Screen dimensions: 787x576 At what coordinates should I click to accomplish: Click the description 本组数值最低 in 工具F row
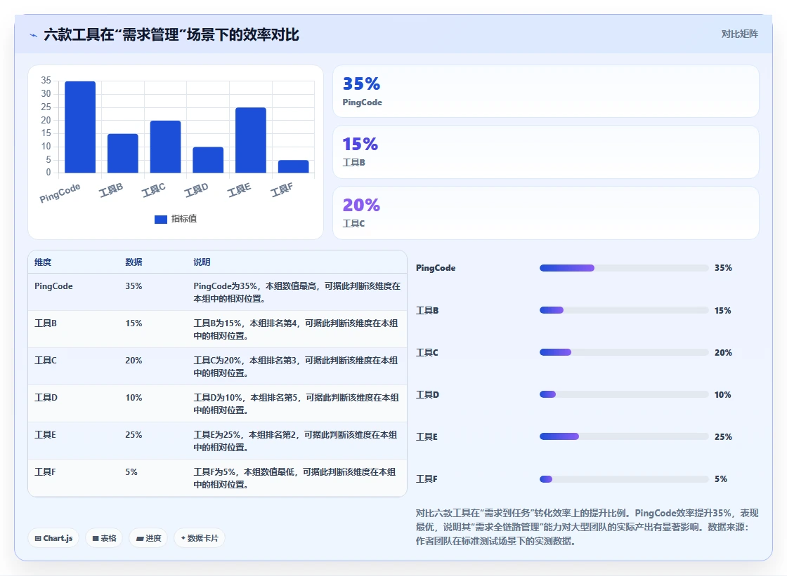point(269,471)
